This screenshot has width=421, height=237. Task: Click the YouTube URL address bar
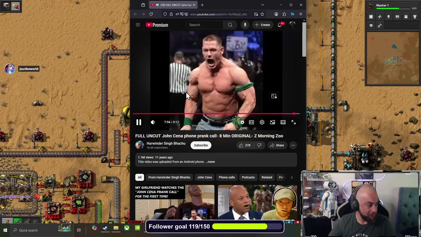(x=218, y=14)
